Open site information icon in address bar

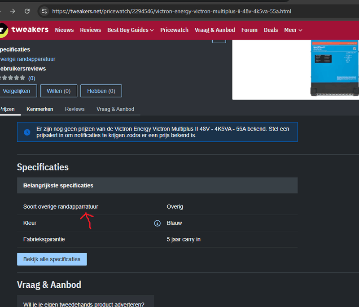point(44,11)
